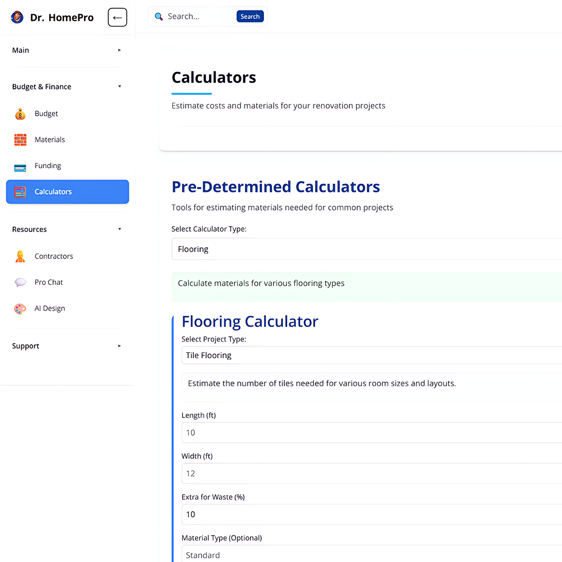
Task: Click the Dr. HomePro logo icon
Action: (x=17, y=17)
